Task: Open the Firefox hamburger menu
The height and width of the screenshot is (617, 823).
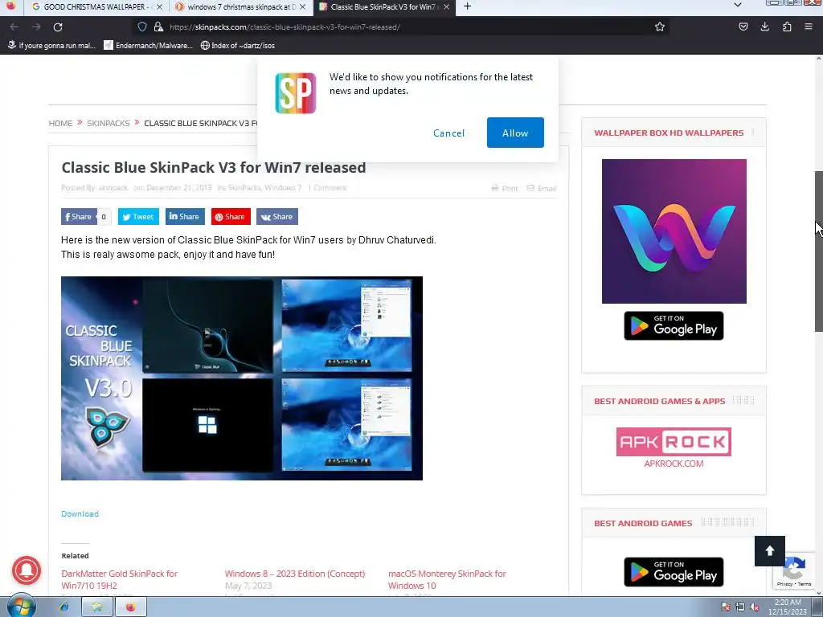Action: click(809, 27)
